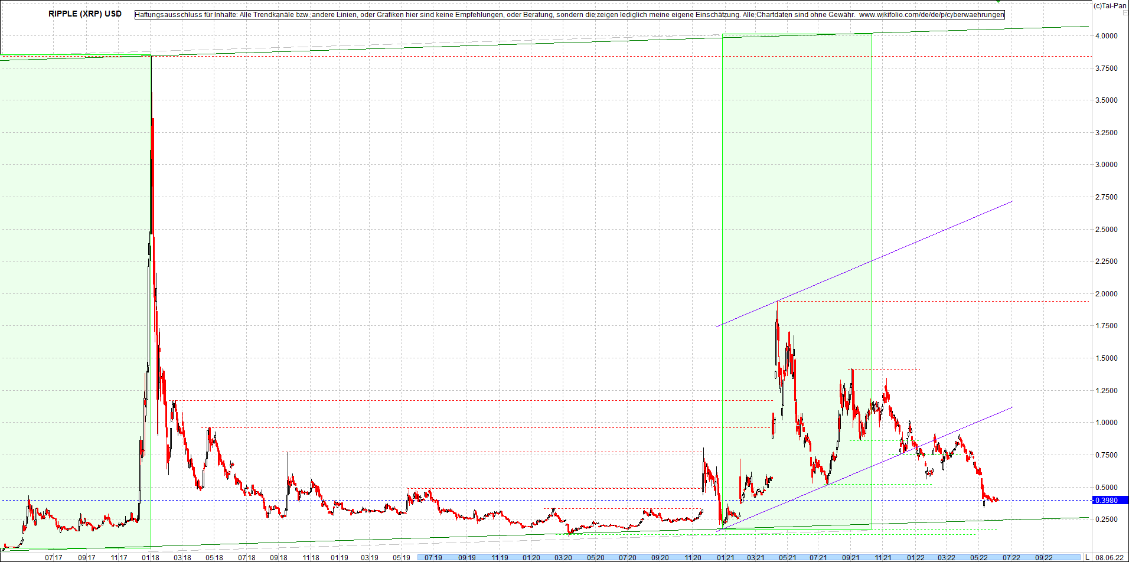Click the (c)Tai-Pan copyright label
The width and height of the screenshot is (1129, 562).
click(1110, 5)
